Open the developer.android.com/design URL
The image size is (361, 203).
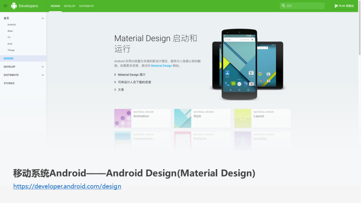coord(67,186)
